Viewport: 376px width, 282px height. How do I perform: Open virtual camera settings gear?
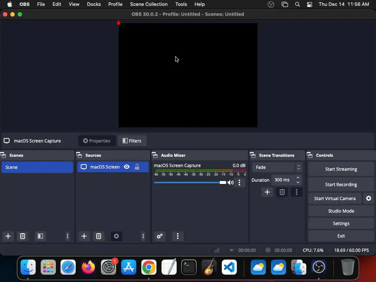tap(369, 198)
